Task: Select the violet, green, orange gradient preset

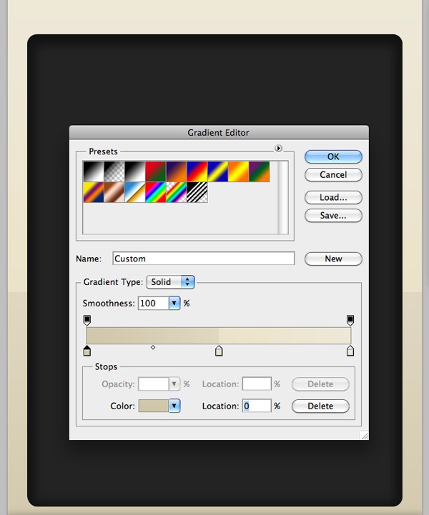Action: pyautogui.click(x=260, y=171)
